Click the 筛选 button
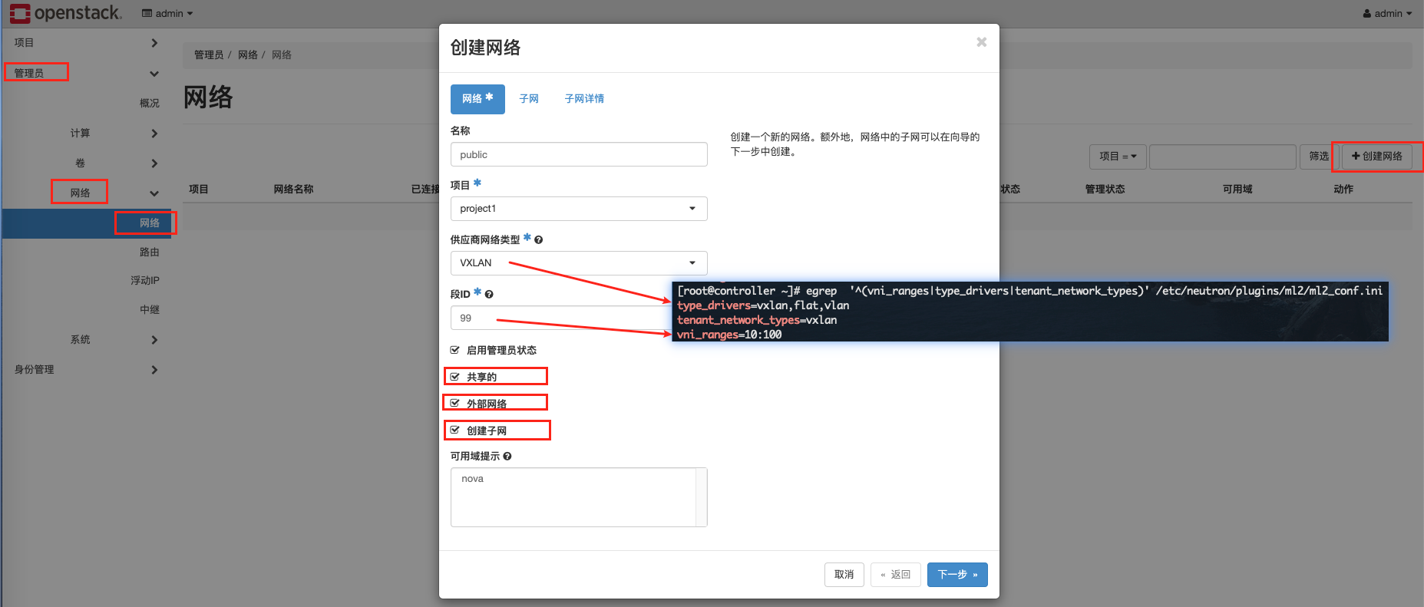Screen dimensions: 1424x607 (1320, 157)
